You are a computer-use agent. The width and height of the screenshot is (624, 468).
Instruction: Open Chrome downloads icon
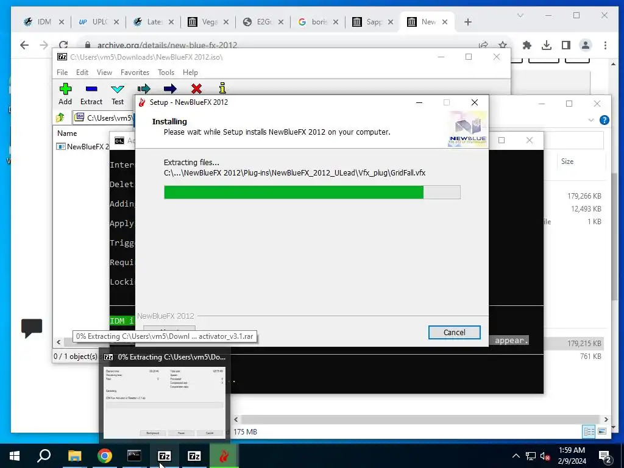click(547, 45)
